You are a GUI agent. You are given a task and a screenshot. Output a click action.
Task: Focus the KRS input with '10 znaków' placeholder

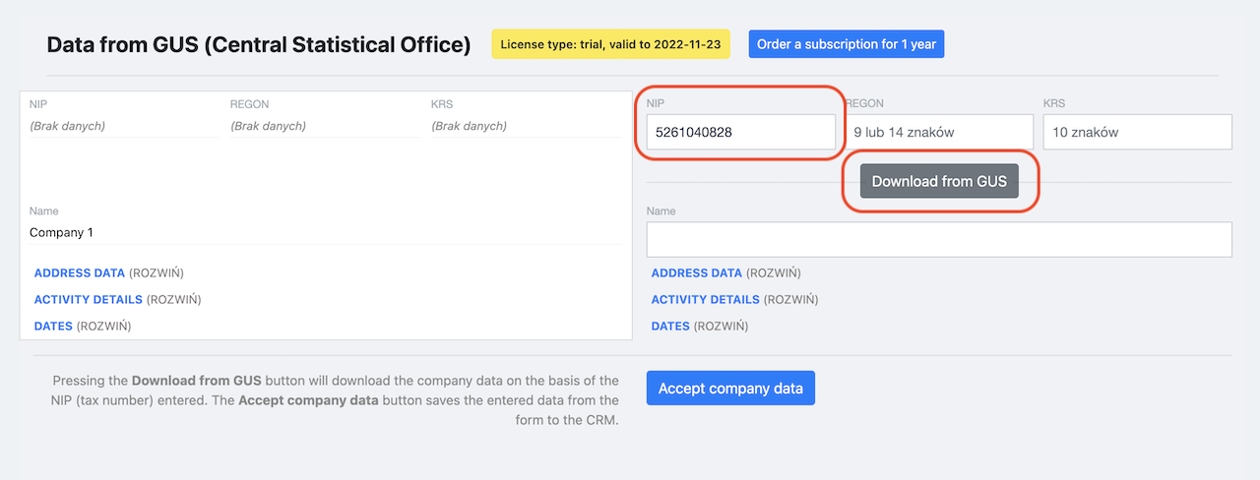click(x=1138, y=132)
